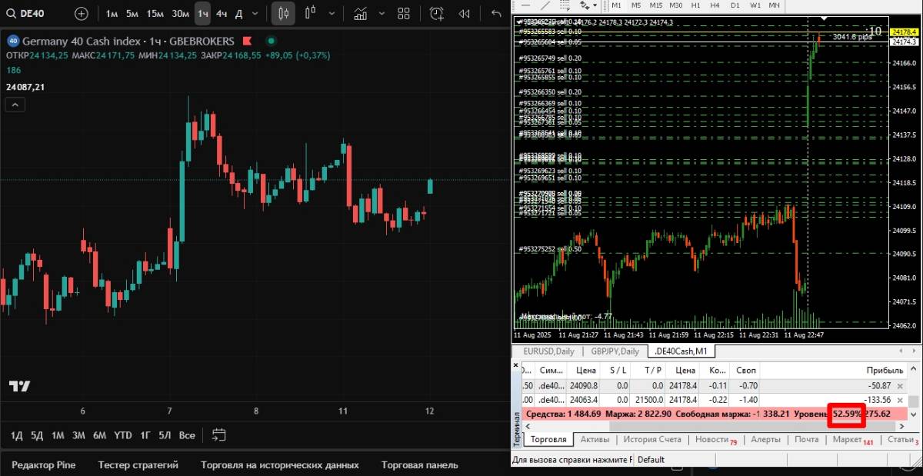Open the История Счета terminal tab
Screen dimensions: 923x476
[x=652, y=440]
